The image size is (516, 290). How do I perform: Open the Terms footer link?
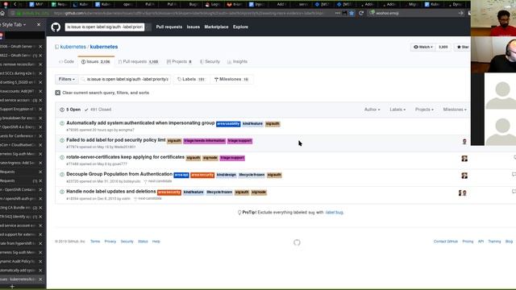(95, 242)
